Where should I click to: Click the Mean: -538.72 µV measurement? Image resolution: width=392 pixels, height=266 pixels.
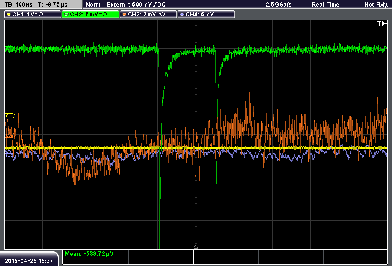[x=89, y=253]
